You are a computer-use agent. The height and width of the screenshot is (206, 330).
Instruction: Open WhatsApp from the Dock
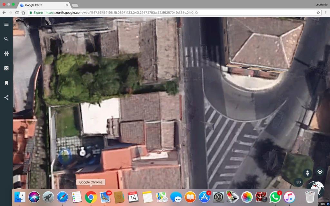coord(276,198)
